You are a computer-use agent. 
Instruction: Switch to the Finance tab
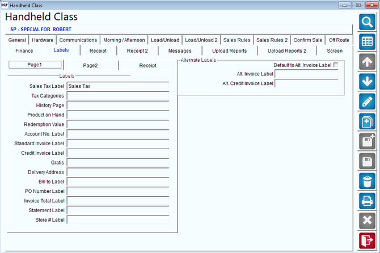click(x=24, y=50)
